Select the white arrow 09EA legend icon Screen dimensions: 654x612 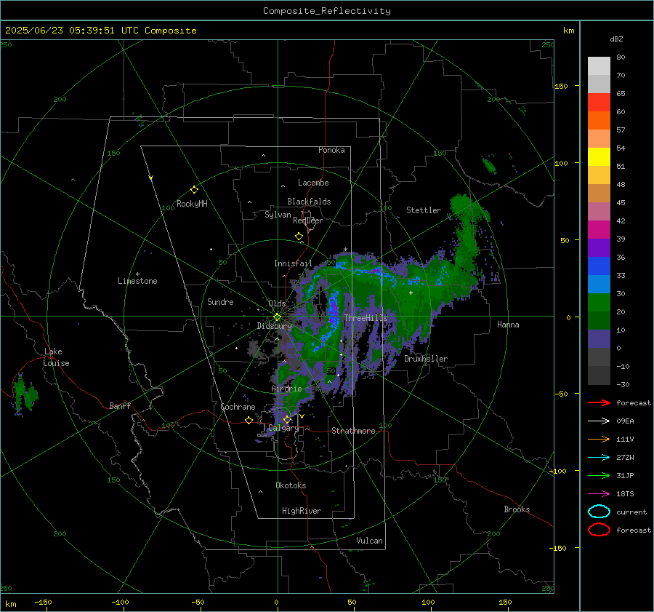(x=599, y=421)
